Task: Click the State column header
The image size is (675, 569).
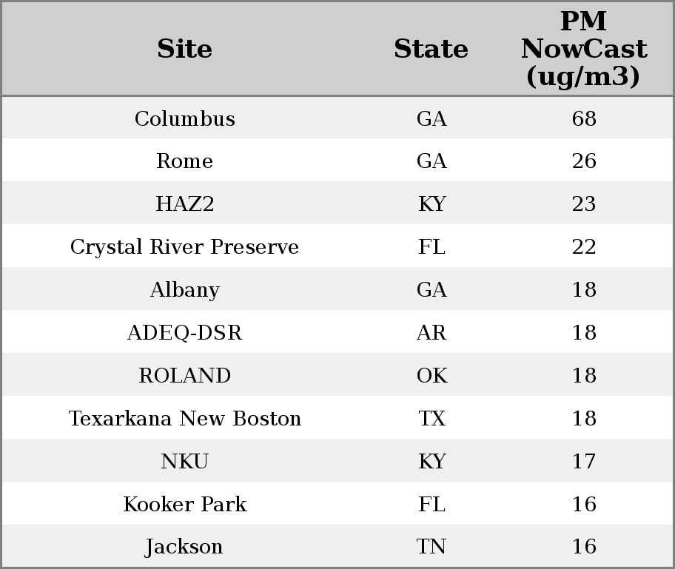Action: tap(431, 49)
